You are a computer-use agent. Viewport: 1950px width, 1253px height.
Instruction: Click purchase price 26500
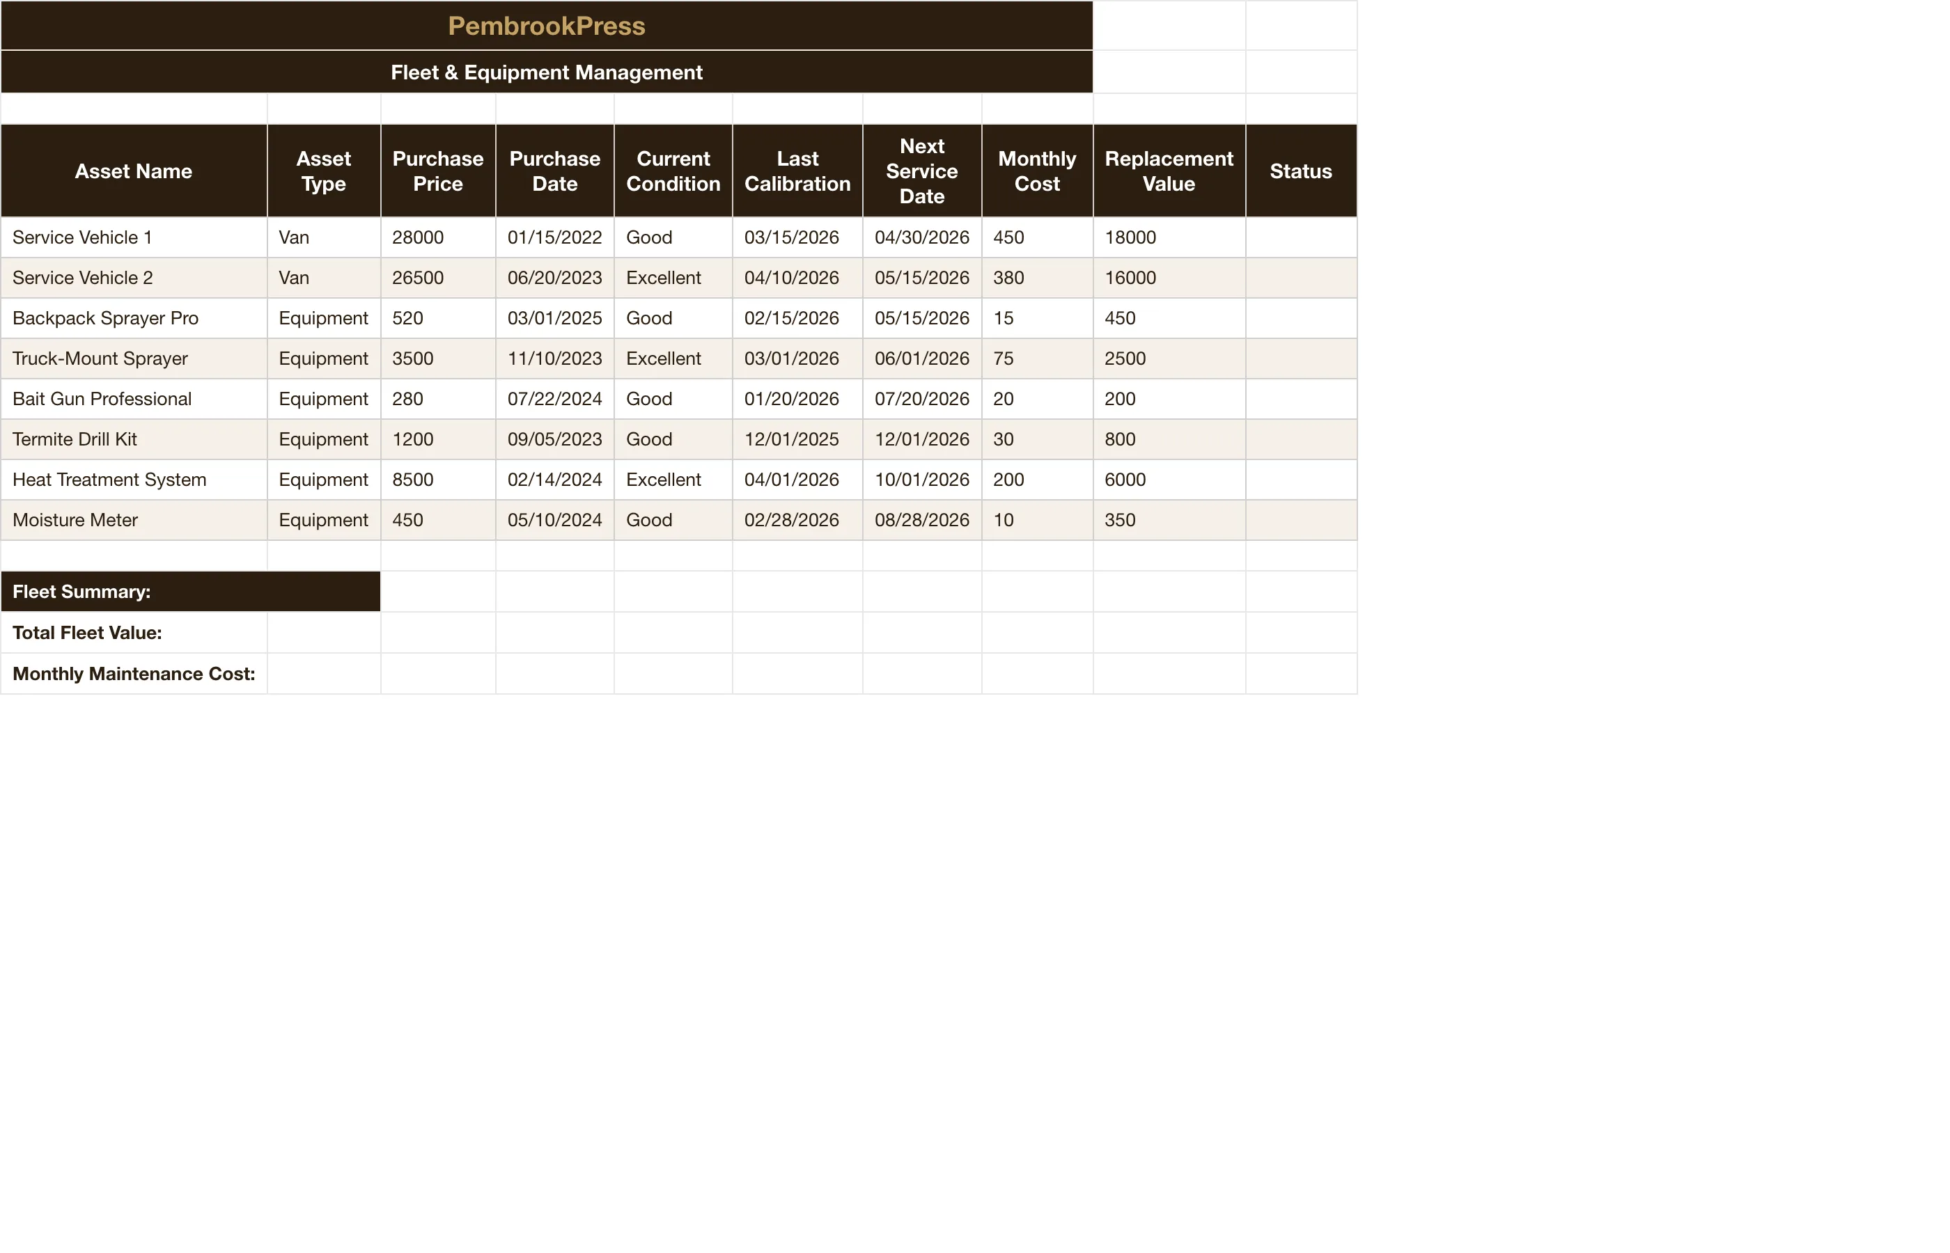[x=438, y=278]
